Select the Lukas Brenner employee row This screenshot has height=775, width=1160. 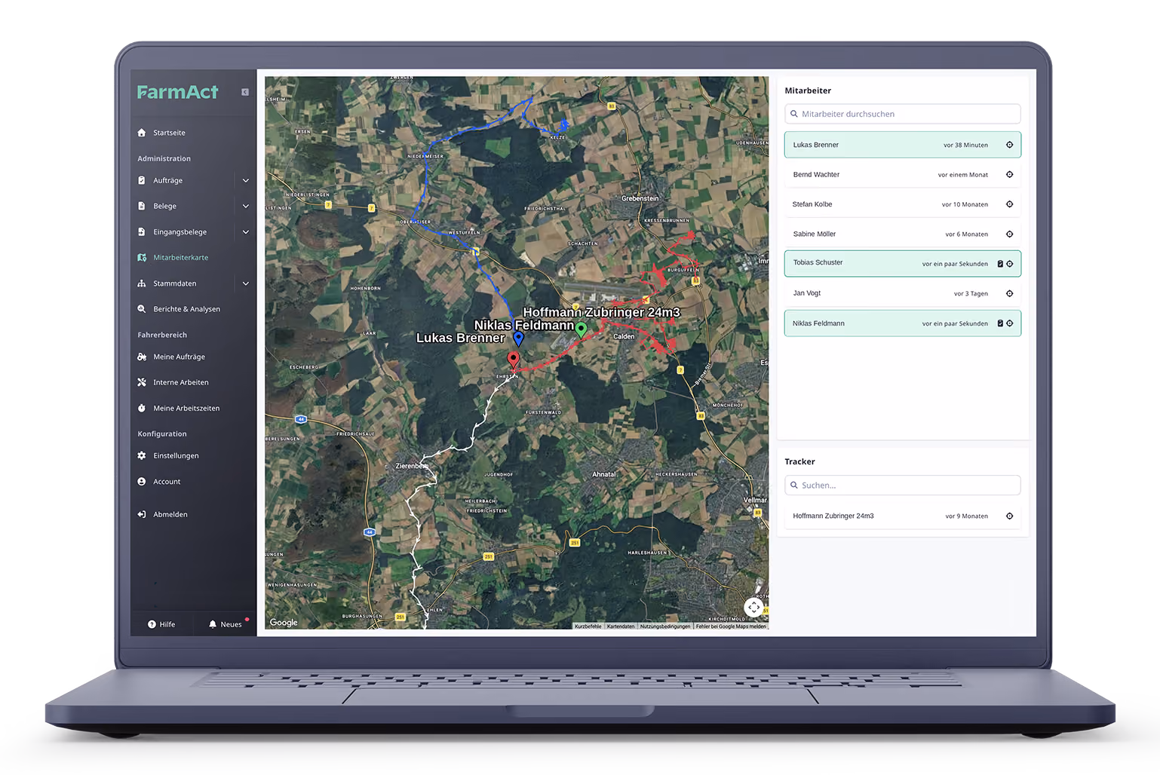(902, 146)
